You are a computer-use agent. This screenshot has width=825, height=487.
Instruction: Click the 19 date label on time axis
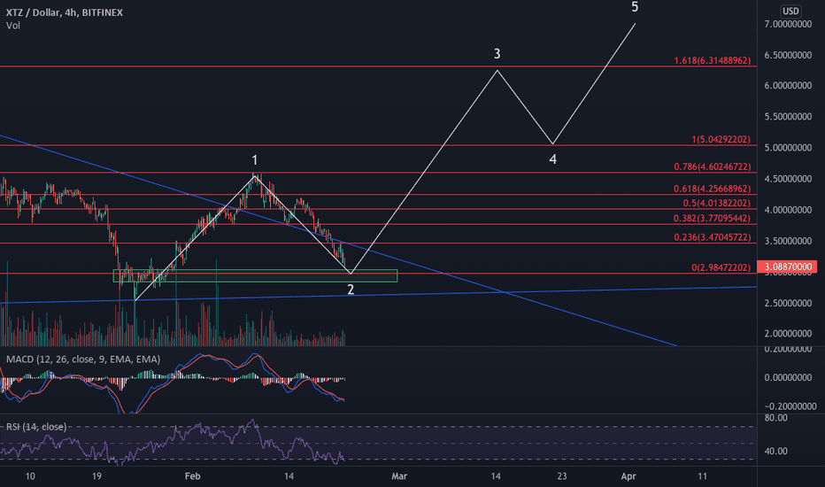tap(96, 476)
